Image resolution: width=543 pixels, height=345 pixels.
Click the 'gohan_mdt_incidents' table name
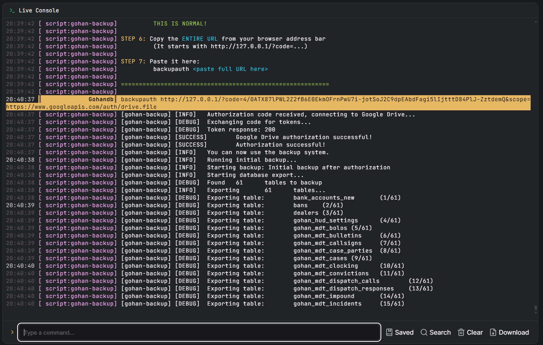click(x=327, y=304)
